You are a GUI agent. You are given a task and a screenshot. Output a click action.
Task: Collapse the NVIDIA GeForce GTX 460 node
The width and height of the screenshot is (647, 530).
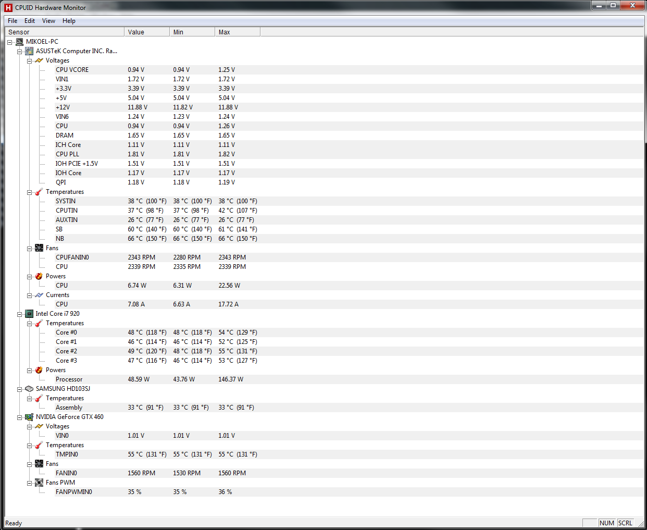(x=20, y=417)
